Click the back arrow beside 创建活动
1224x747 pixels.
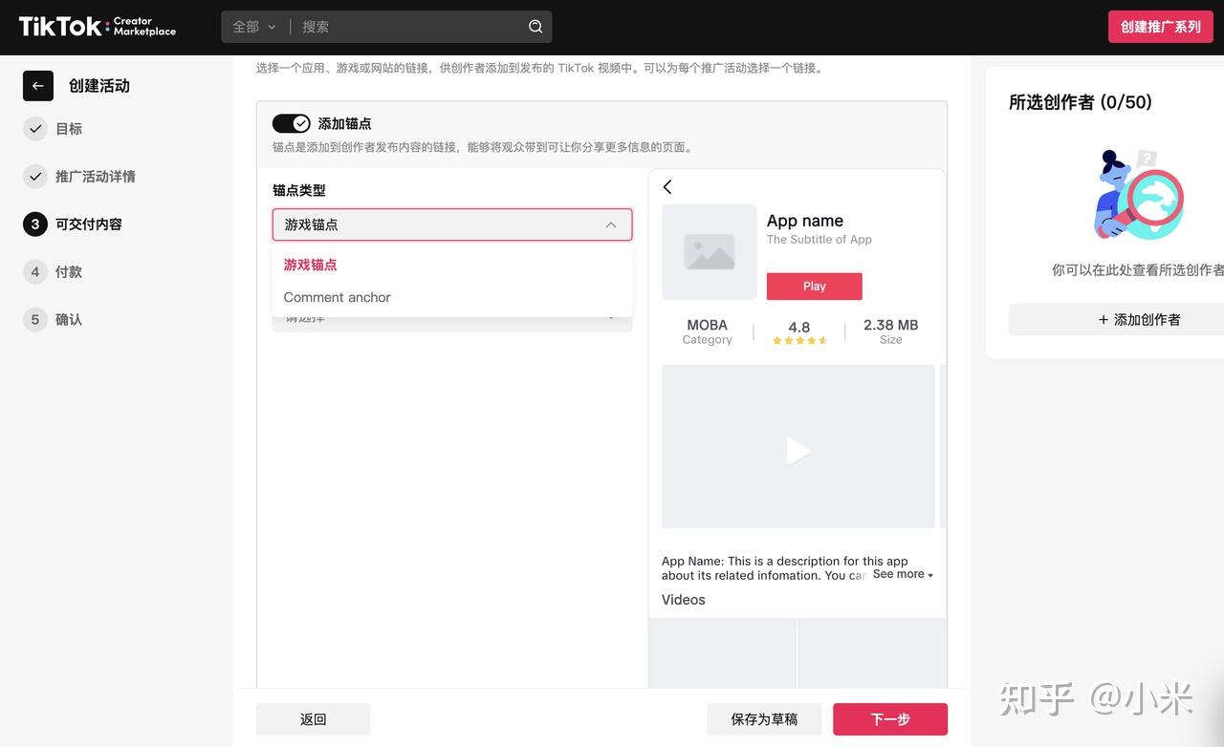pos(36,85)
